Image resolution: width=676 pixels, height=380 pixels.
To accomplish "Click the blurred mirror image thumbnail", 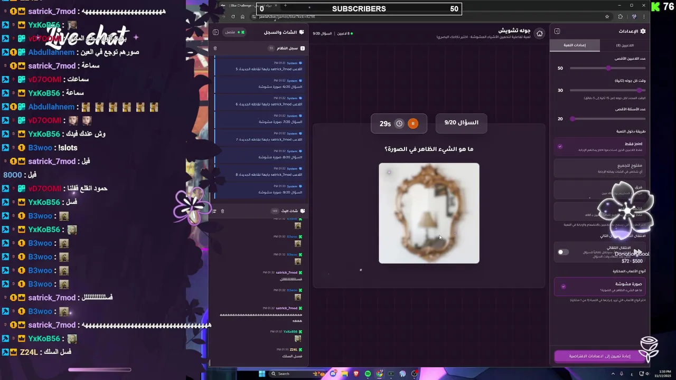I will point(429,213).
